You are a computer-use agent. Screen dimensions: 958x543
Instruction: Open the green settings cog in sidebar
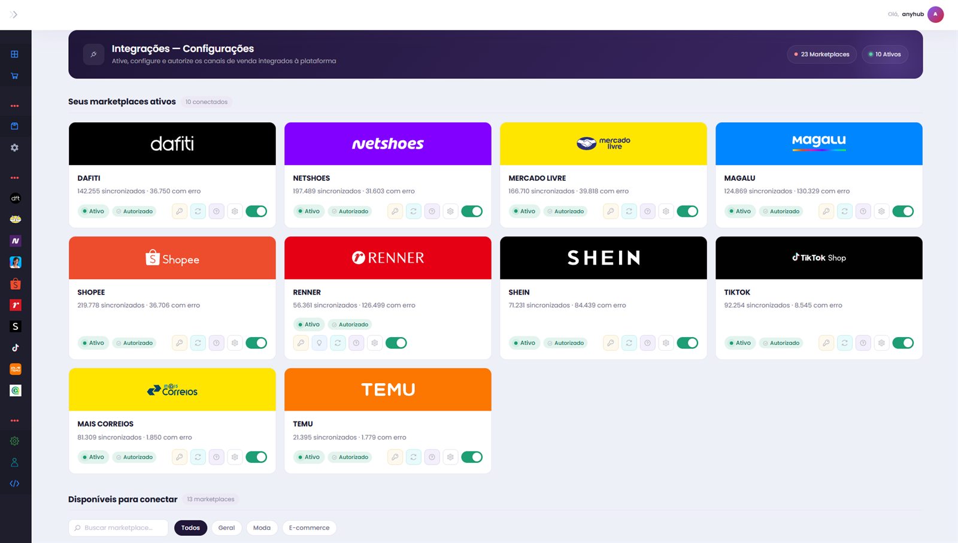[x=15, y=441]
